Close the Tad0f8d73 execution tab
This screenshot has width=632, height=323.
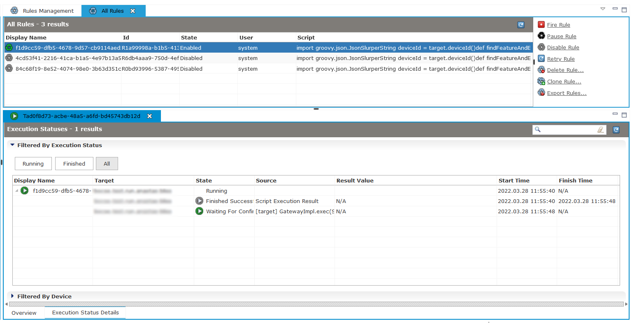(150, 116)
